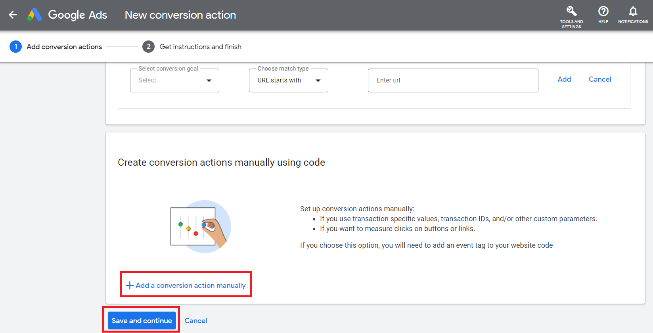Click the plus icon for manual conversion
Image resolution: width=653 pixels, height=333 pixels.
pos(130,285)
